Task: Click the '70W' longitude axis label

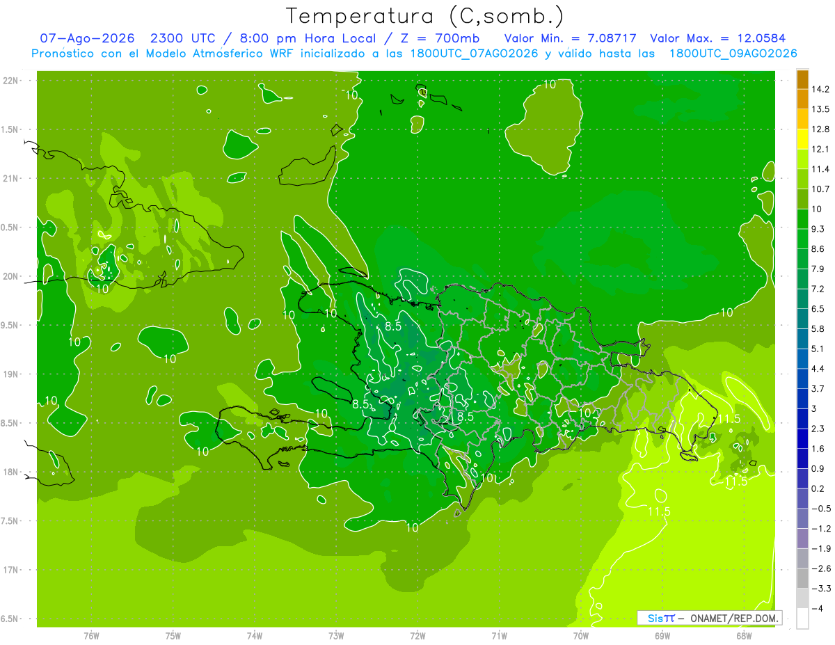Action: tap(581, 636)
